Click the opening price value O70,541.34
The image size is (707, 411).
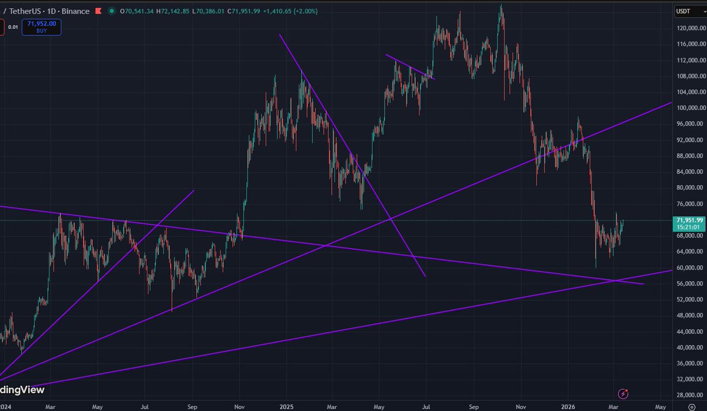coord(137,11)
